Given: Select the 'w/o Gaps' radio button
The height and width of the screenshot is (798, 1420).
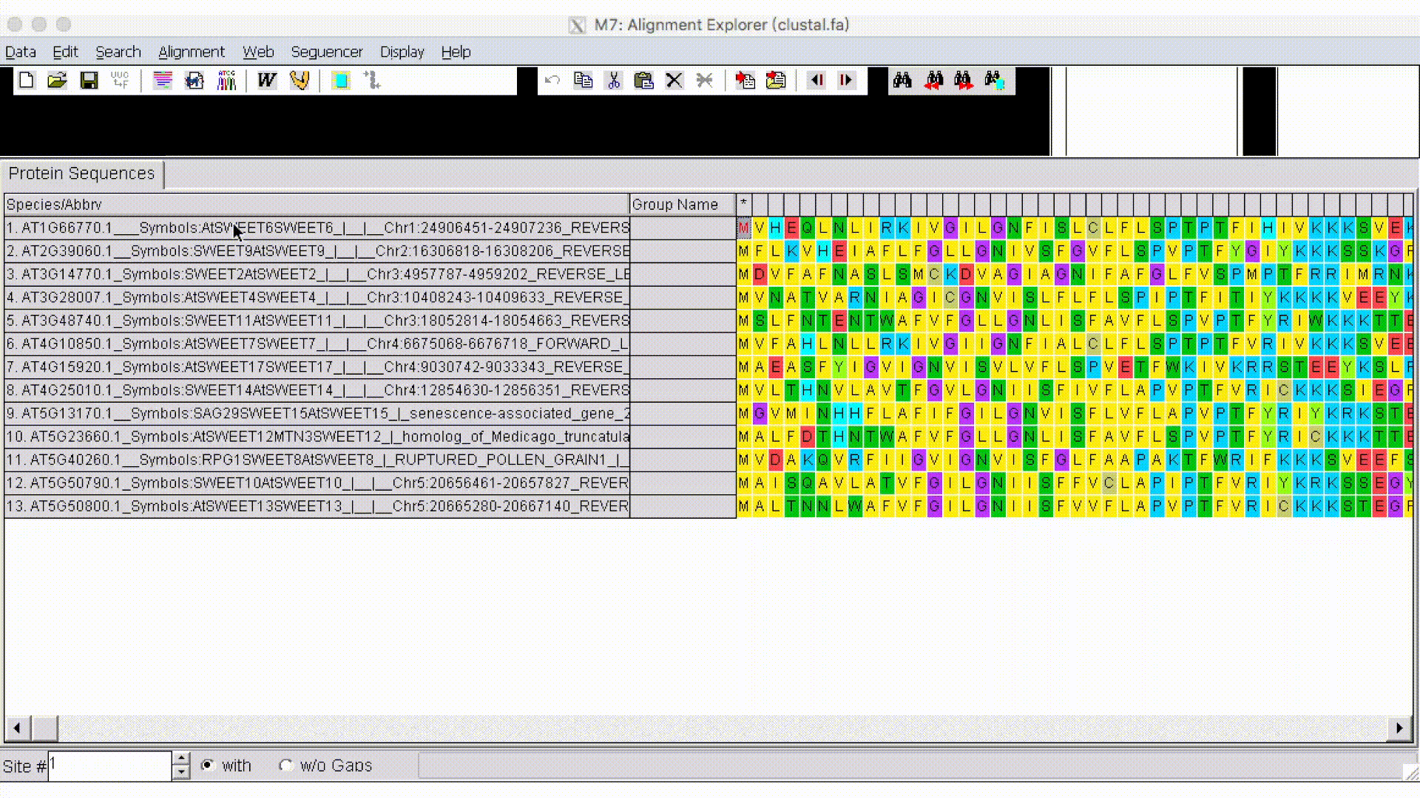Looking at the screenshot, I should 285,765.
